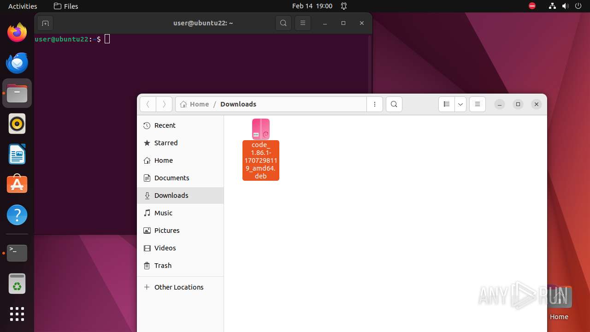Open the Files app menu in top bar

point(66,6)
